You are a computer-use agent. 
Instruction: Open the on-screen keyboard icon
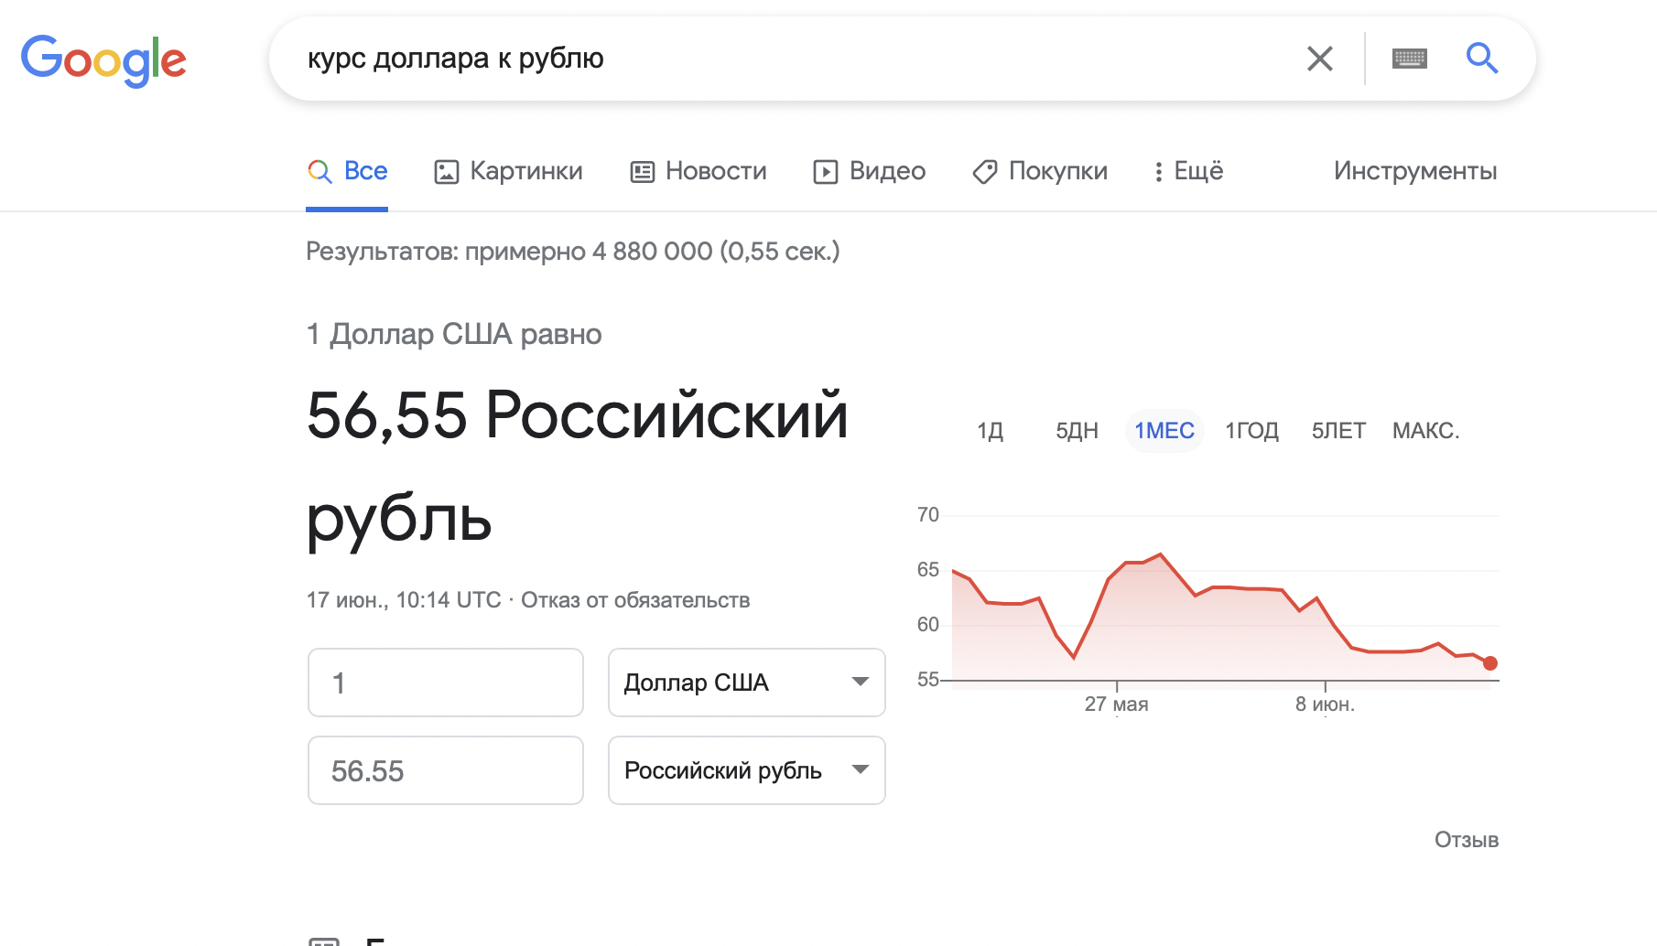click(1409, 59)
